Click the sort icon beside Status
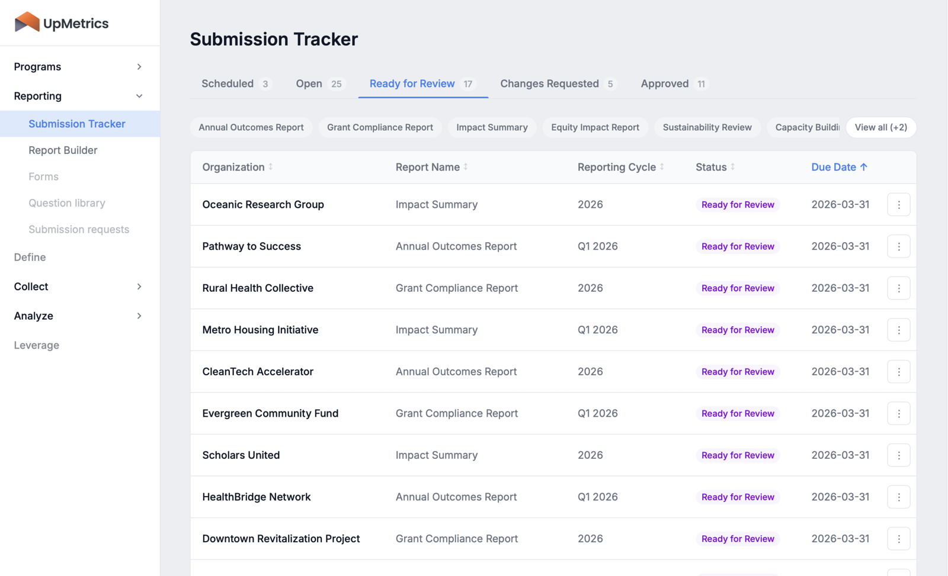The width and height of the screenshot is (948, 576). (733, 167)
